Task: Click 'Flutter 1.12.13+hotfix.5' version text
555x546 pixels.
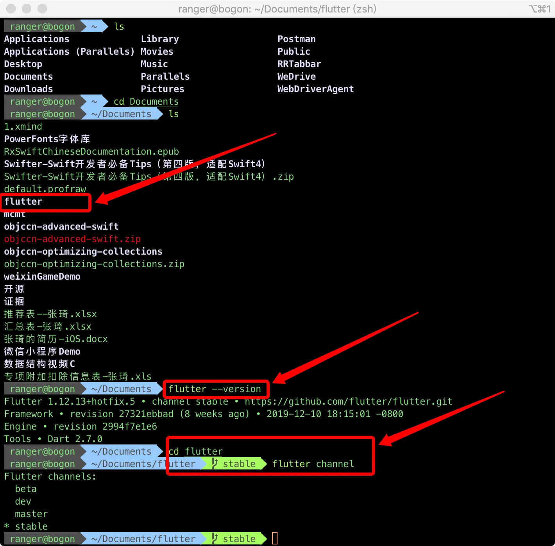Action: pos(70,401)
